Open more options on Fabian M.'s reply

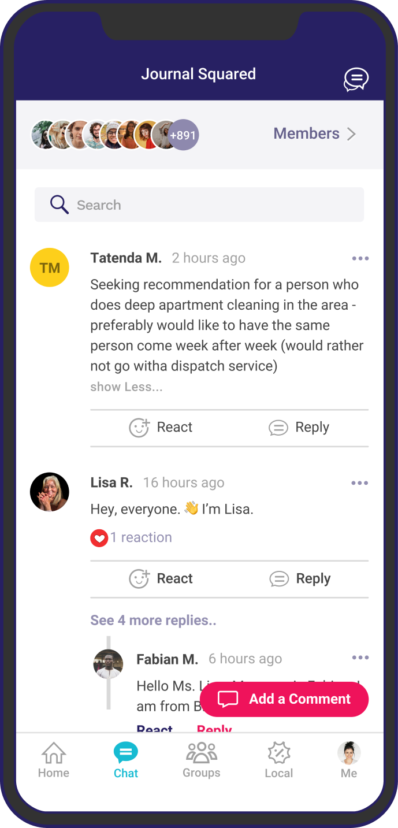tap(360, 658)
